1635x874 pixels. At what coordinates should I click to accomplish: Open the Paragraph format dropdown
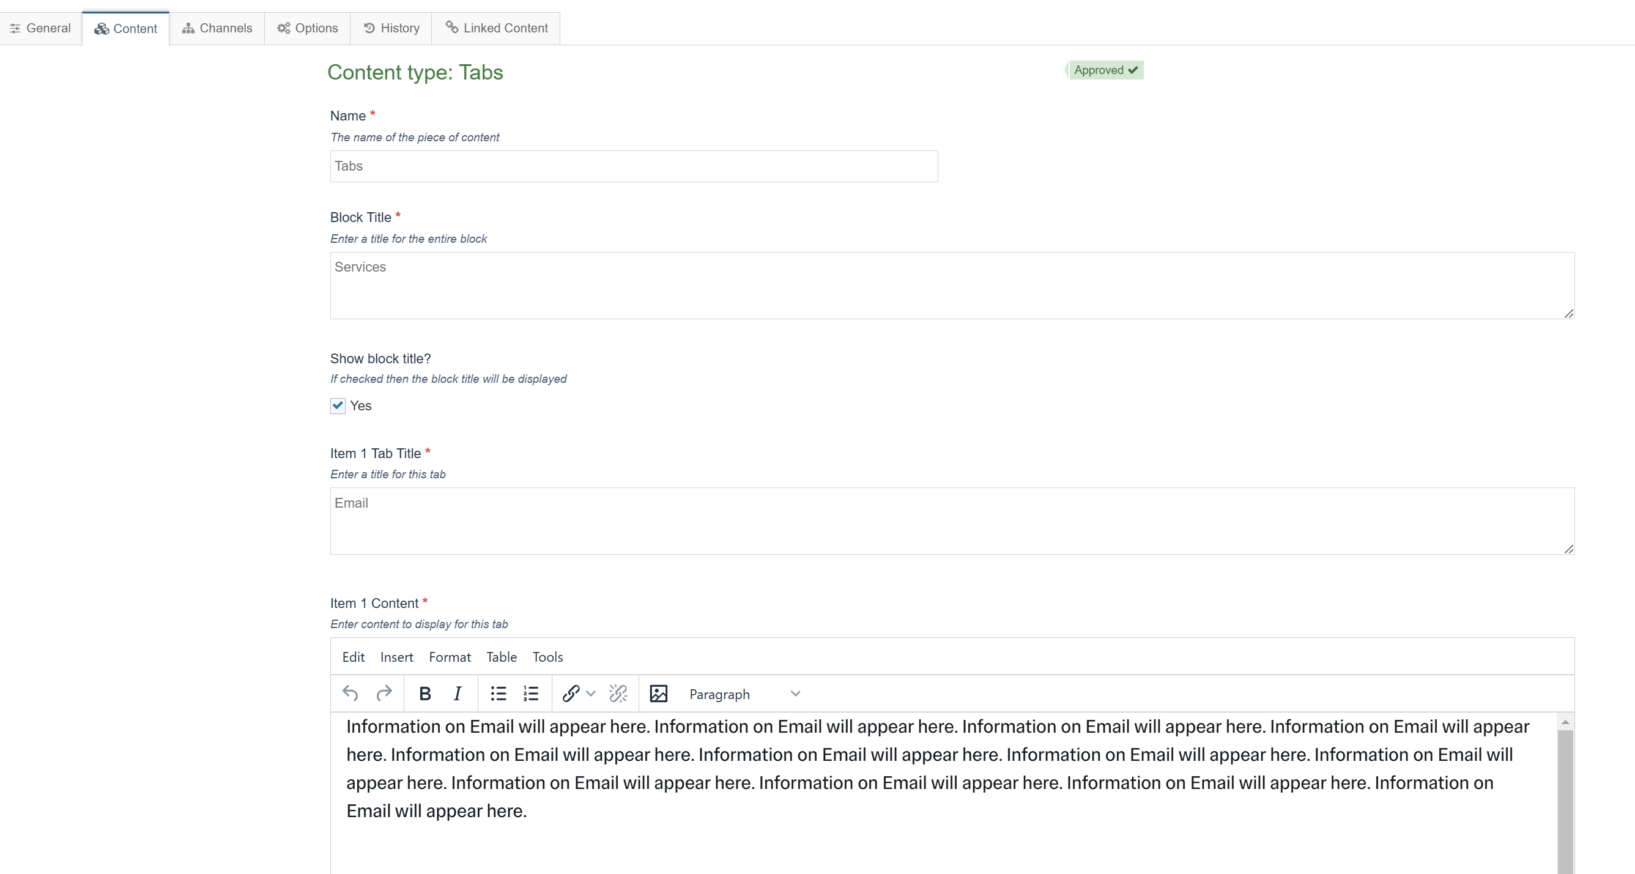(x=743, y=694)
